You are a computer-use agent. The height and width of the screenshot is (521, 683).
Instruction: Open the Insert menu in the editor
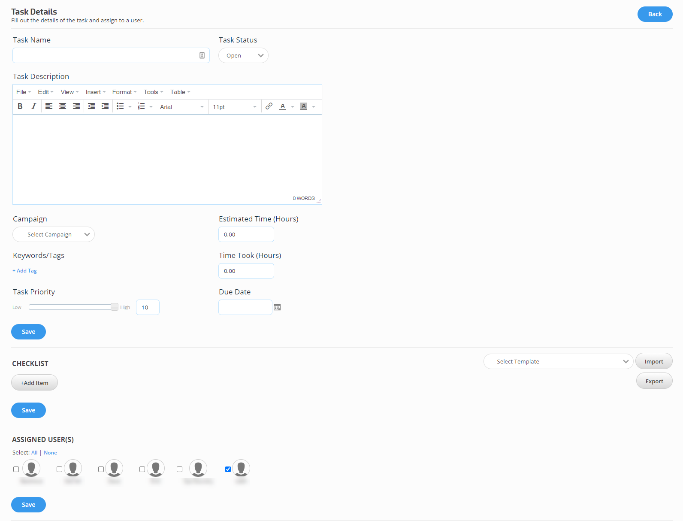point(96,92)
